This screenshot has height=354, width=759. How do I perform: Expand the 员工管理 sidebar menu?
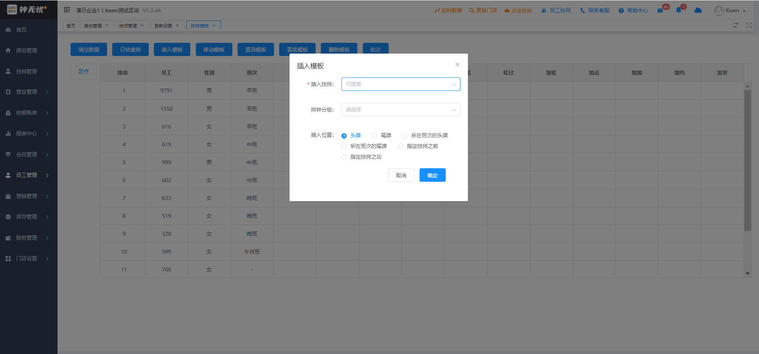[47, 175]
